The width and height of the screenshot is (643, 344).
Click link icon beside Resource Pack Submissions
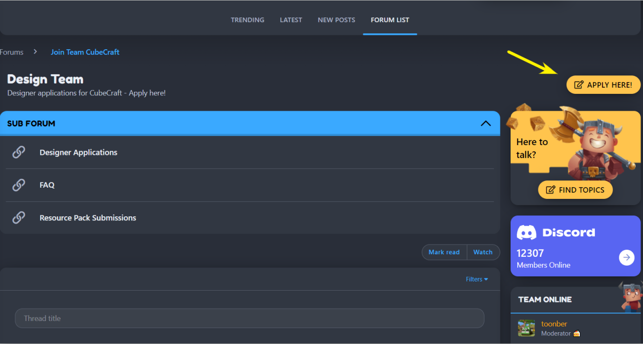(x=18, y=218)
